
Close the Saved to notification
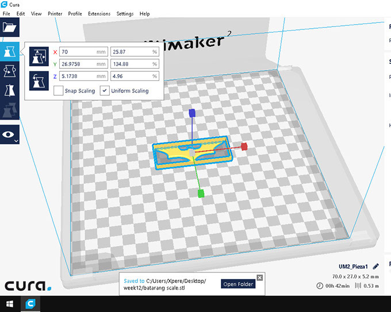[259, 278]
